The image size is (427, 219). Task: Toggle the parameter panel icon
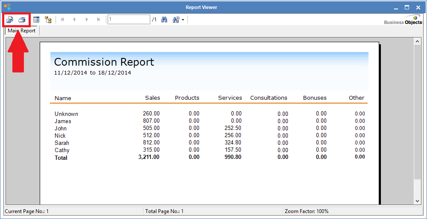(36, 20)
